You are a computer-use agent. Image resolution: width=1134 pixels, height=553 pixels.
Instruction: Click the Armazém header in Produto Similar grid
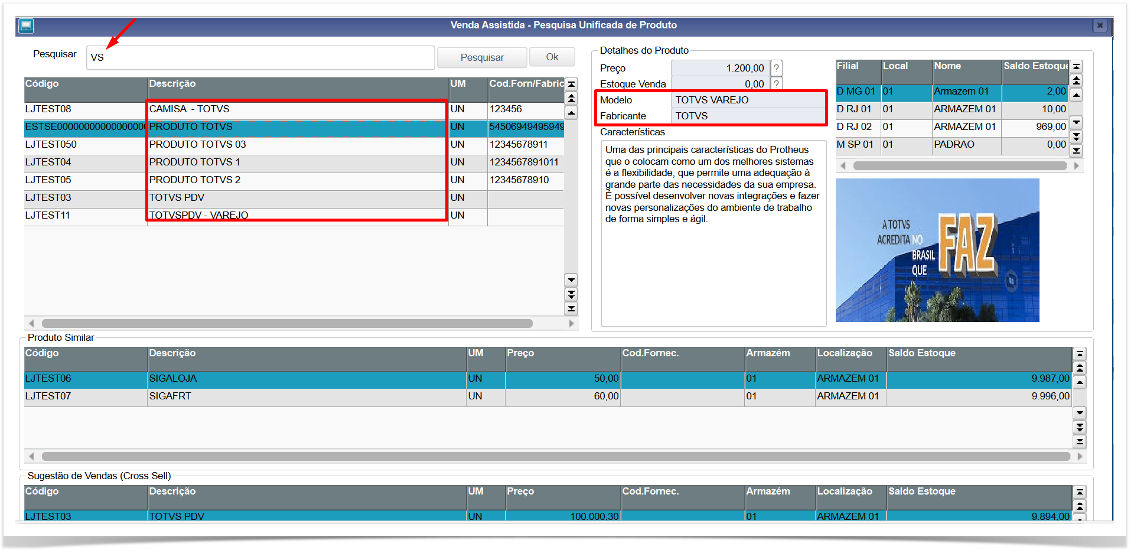(x=780, y=359)
